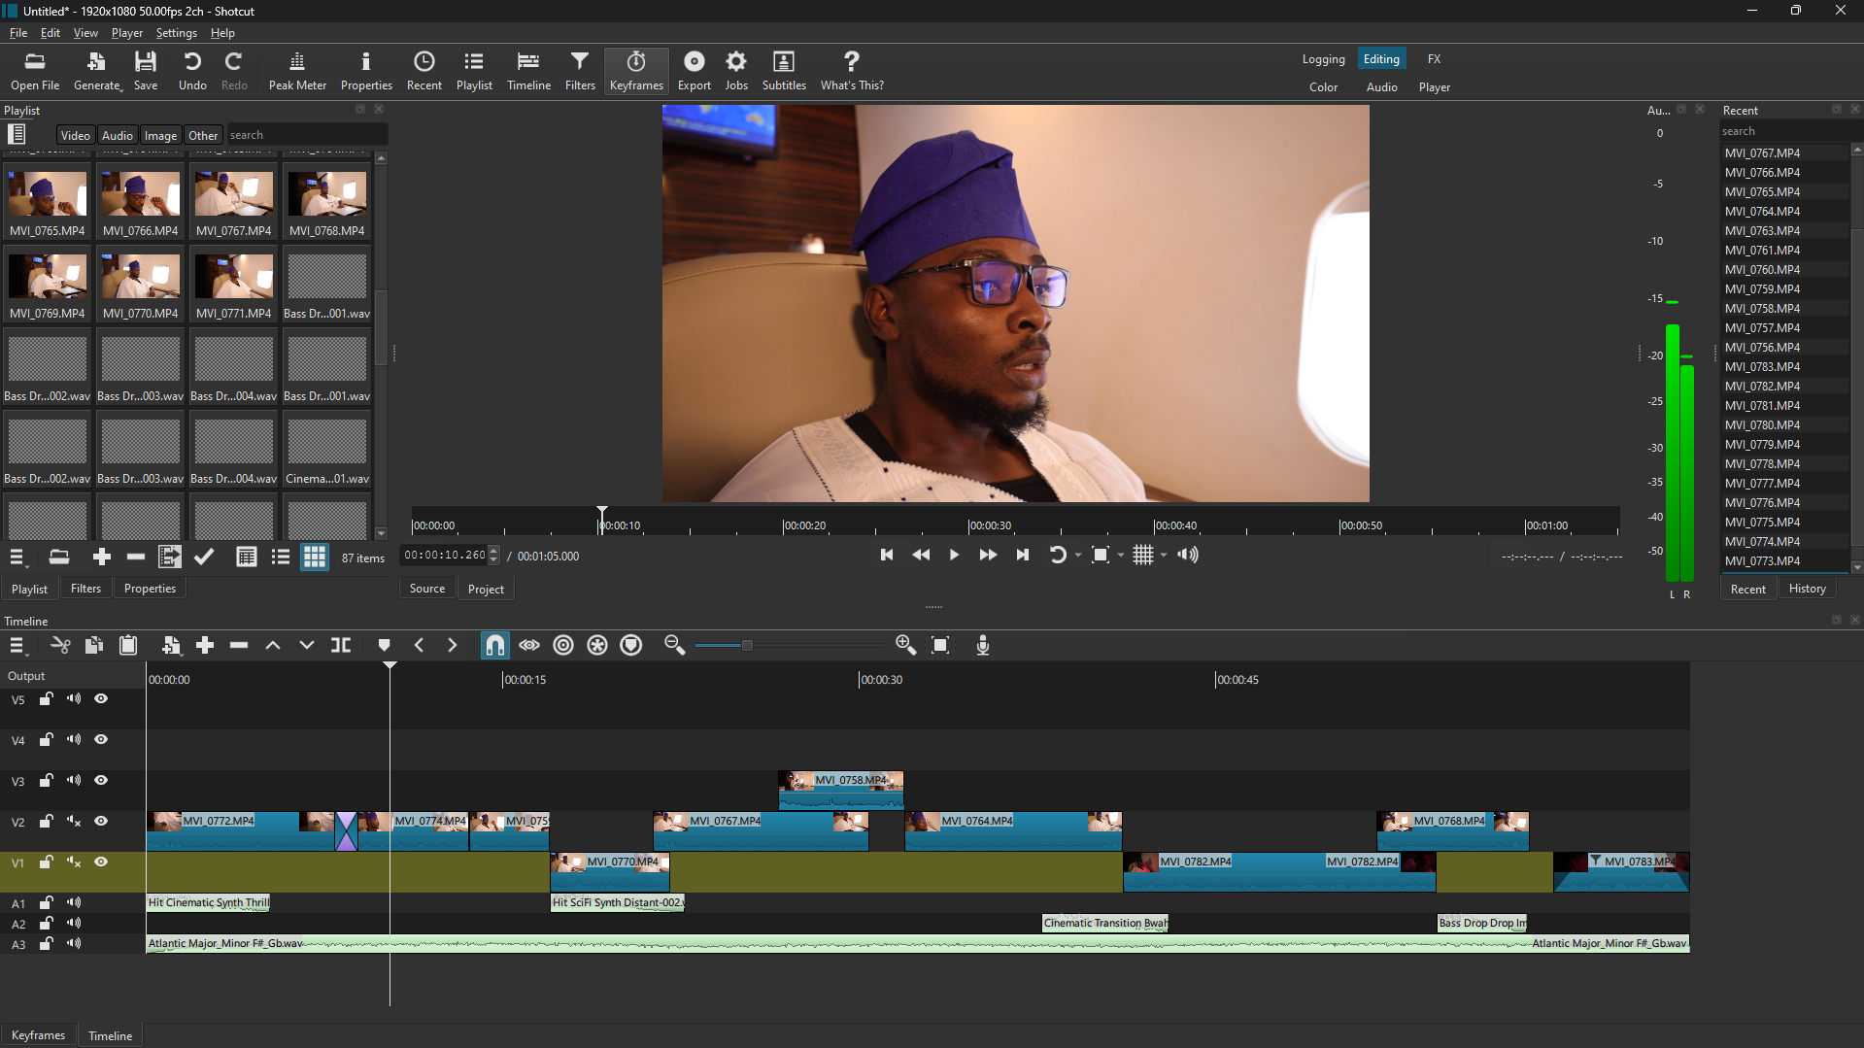Adjust the timeline zoom slider
Image resolution: width=1864 pixels, height=1048 pixels.
(746, 645)
